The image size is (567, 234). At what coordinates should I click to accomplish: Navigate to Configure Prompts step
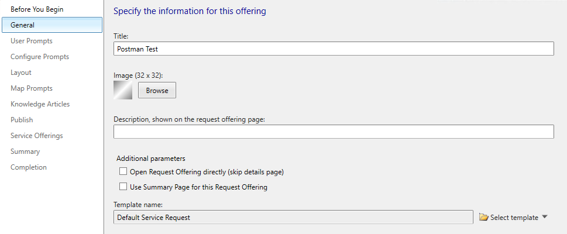point(40,57)
